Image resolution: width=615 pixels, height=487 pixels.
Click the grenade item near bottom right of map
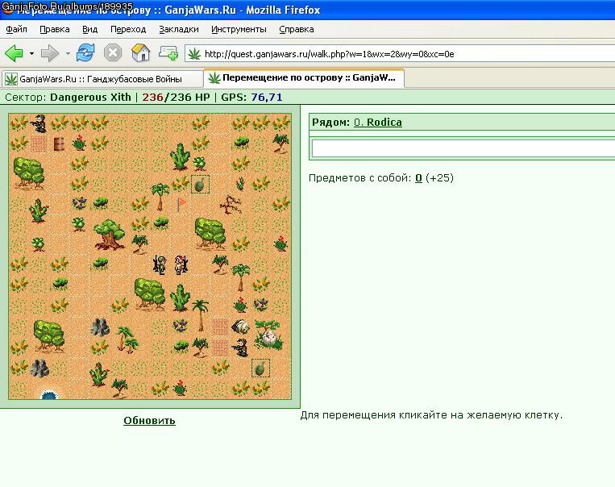tap(260, 368)
